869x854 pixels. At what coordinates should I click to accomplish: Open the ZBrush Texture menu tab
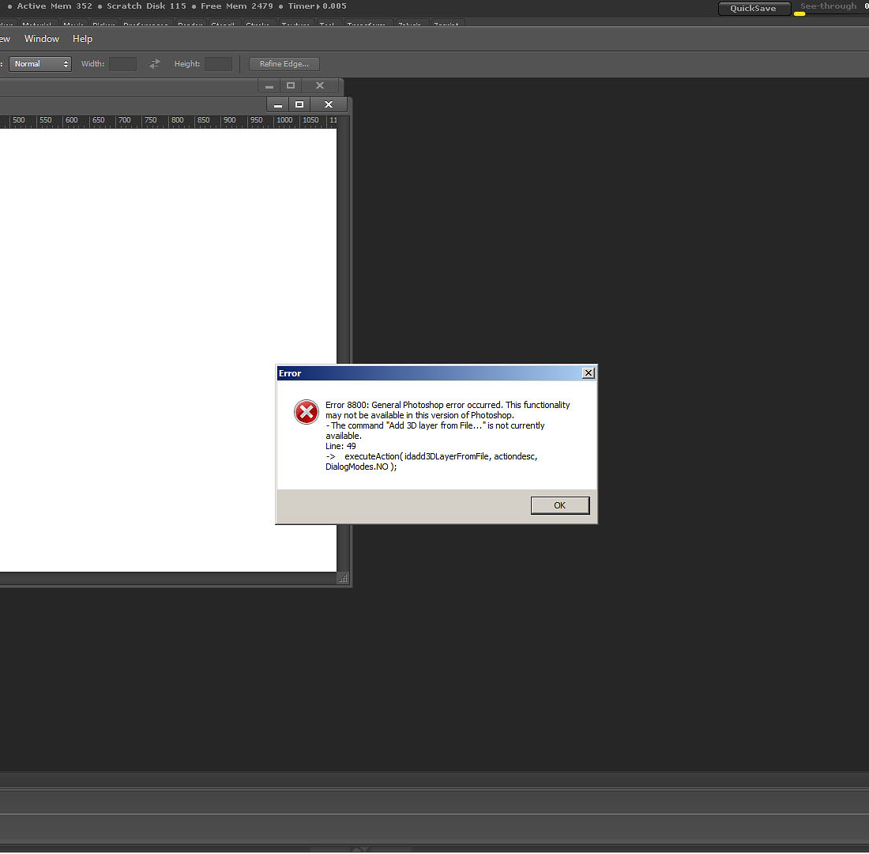(x=295, y=24)
